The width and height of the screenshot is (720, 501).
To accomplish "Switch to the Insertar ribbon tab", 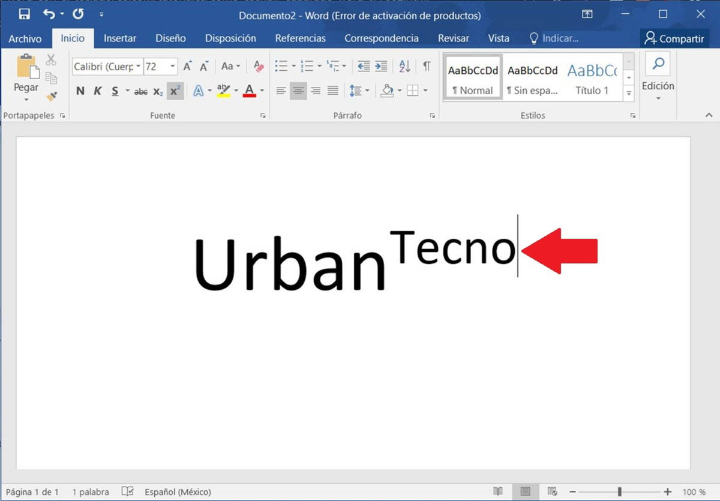I will coord(119,38).
